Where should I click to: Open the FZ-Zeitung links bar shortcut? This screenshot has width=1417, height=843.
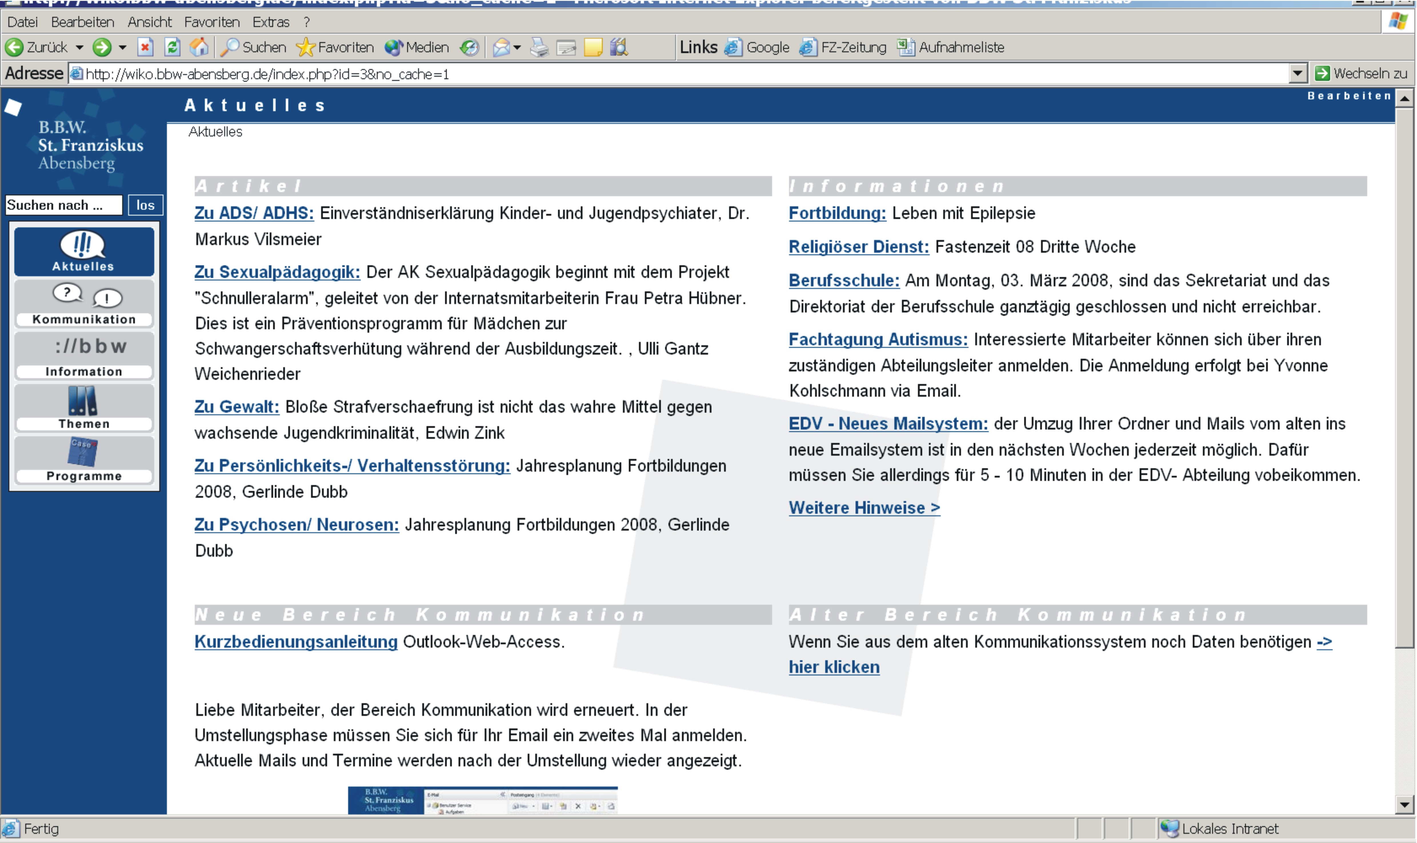(842, 47)
